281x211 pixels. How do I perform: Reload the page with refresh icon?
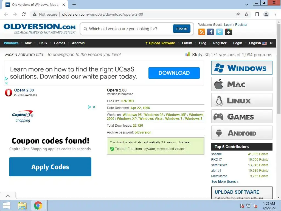[x=24, y=14]
